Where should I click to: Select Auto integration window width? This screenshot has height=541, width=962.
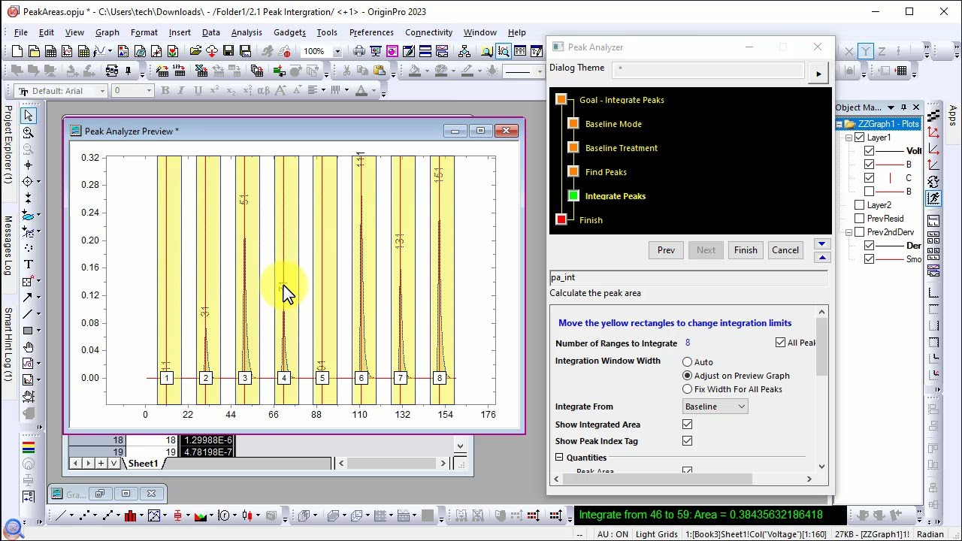[x=687, y=362]
